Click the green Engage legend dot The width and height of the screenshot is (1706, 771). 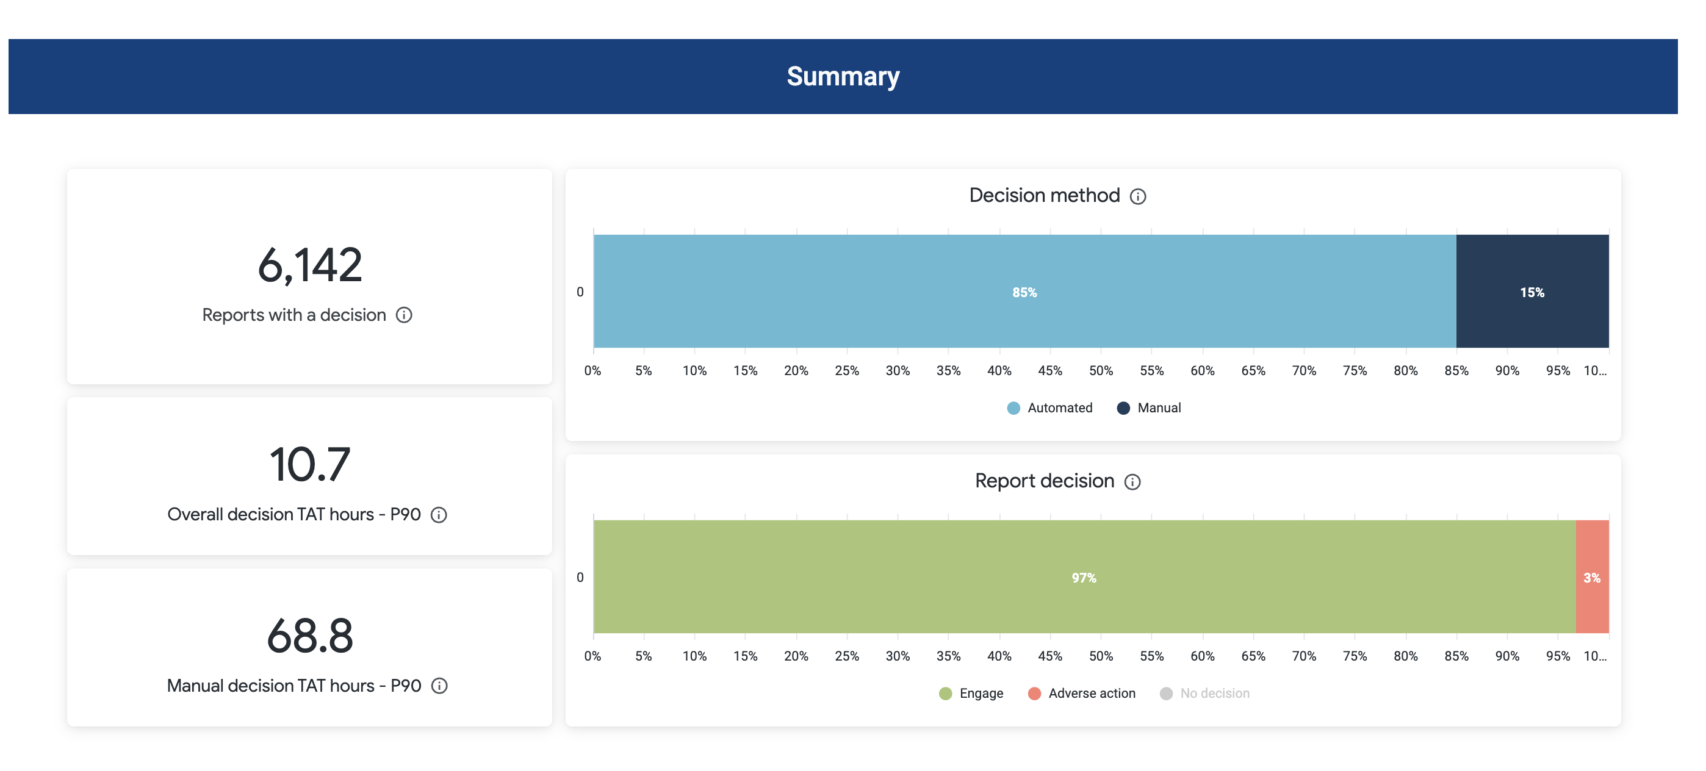click(x=945, y=694)
